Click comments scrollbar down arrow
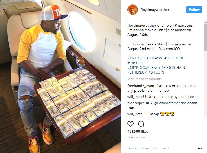Viewport: 207px width, 153px height. click(206, 115)
